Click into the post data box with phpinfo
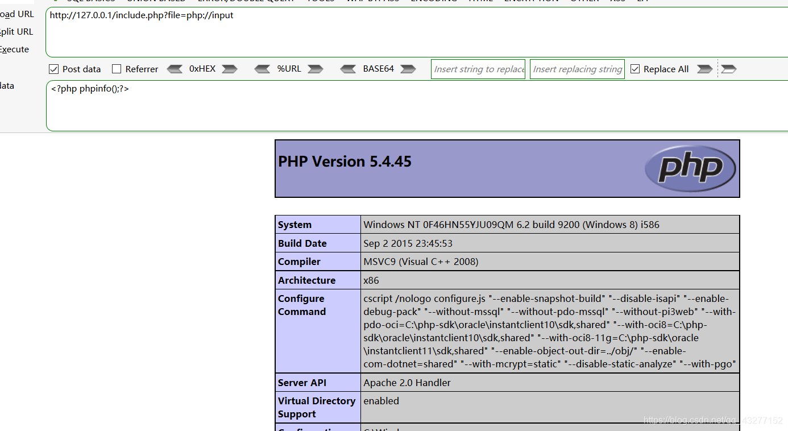The image size is (788, 431). click(x=417, y=106)
